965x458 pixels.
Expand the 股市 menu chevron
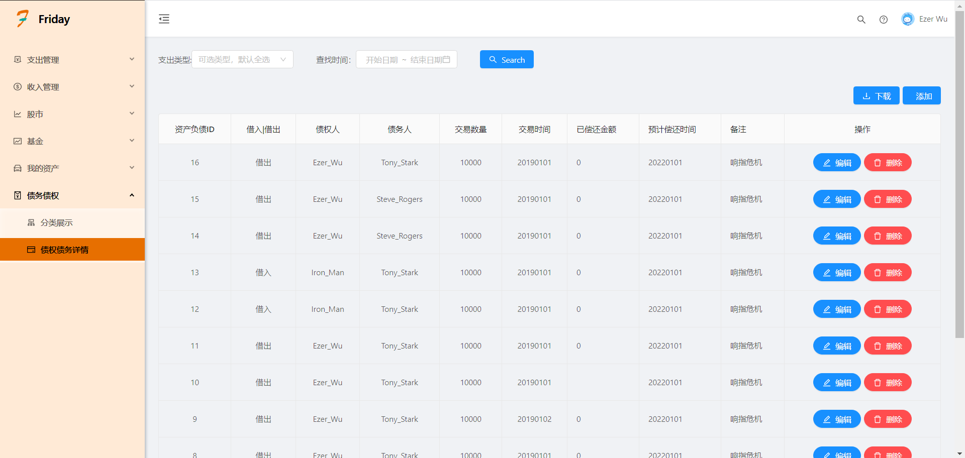pos(132,113)
